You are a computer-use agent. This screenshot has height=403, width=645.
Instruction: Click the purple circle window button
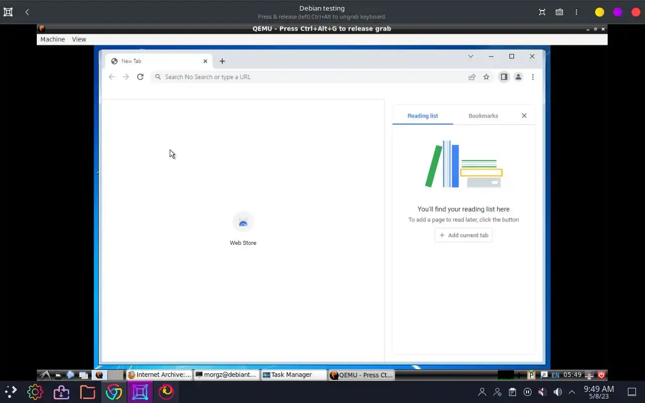618,12
